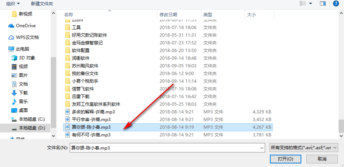Select 信管飞软件 folder icon
The image size is (344, 167).
click(68, 89)
